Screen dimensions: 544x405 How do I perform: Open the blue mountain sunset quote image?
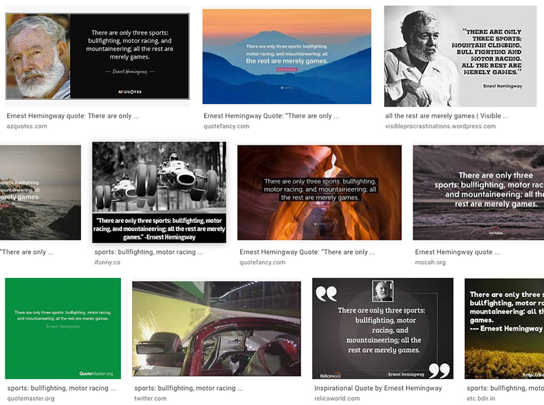point(286,56)
